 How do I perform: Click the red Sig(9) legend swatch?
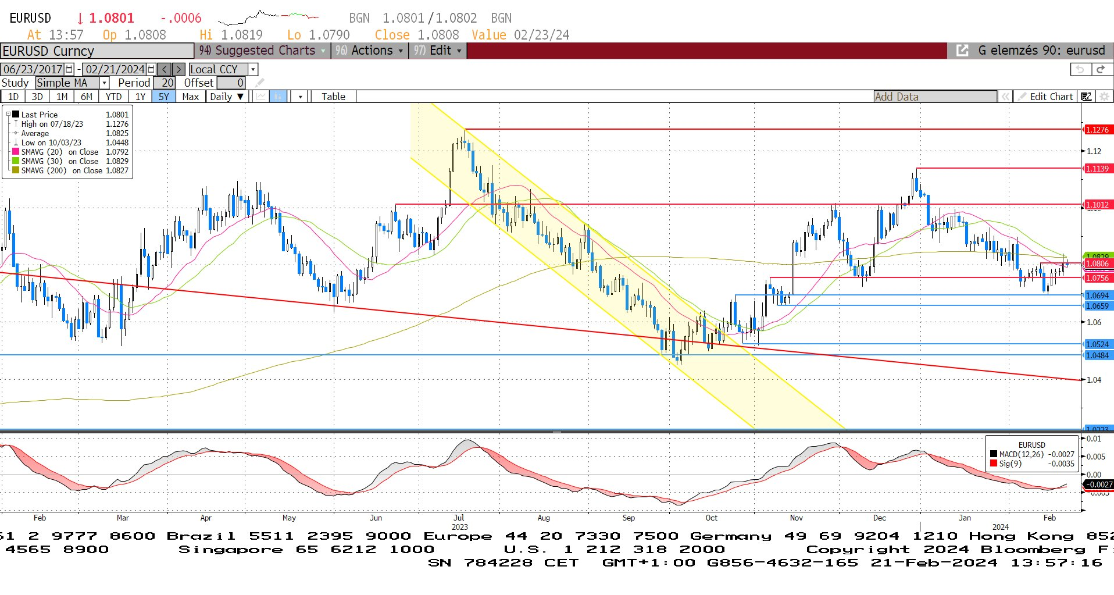click(994, 464)
